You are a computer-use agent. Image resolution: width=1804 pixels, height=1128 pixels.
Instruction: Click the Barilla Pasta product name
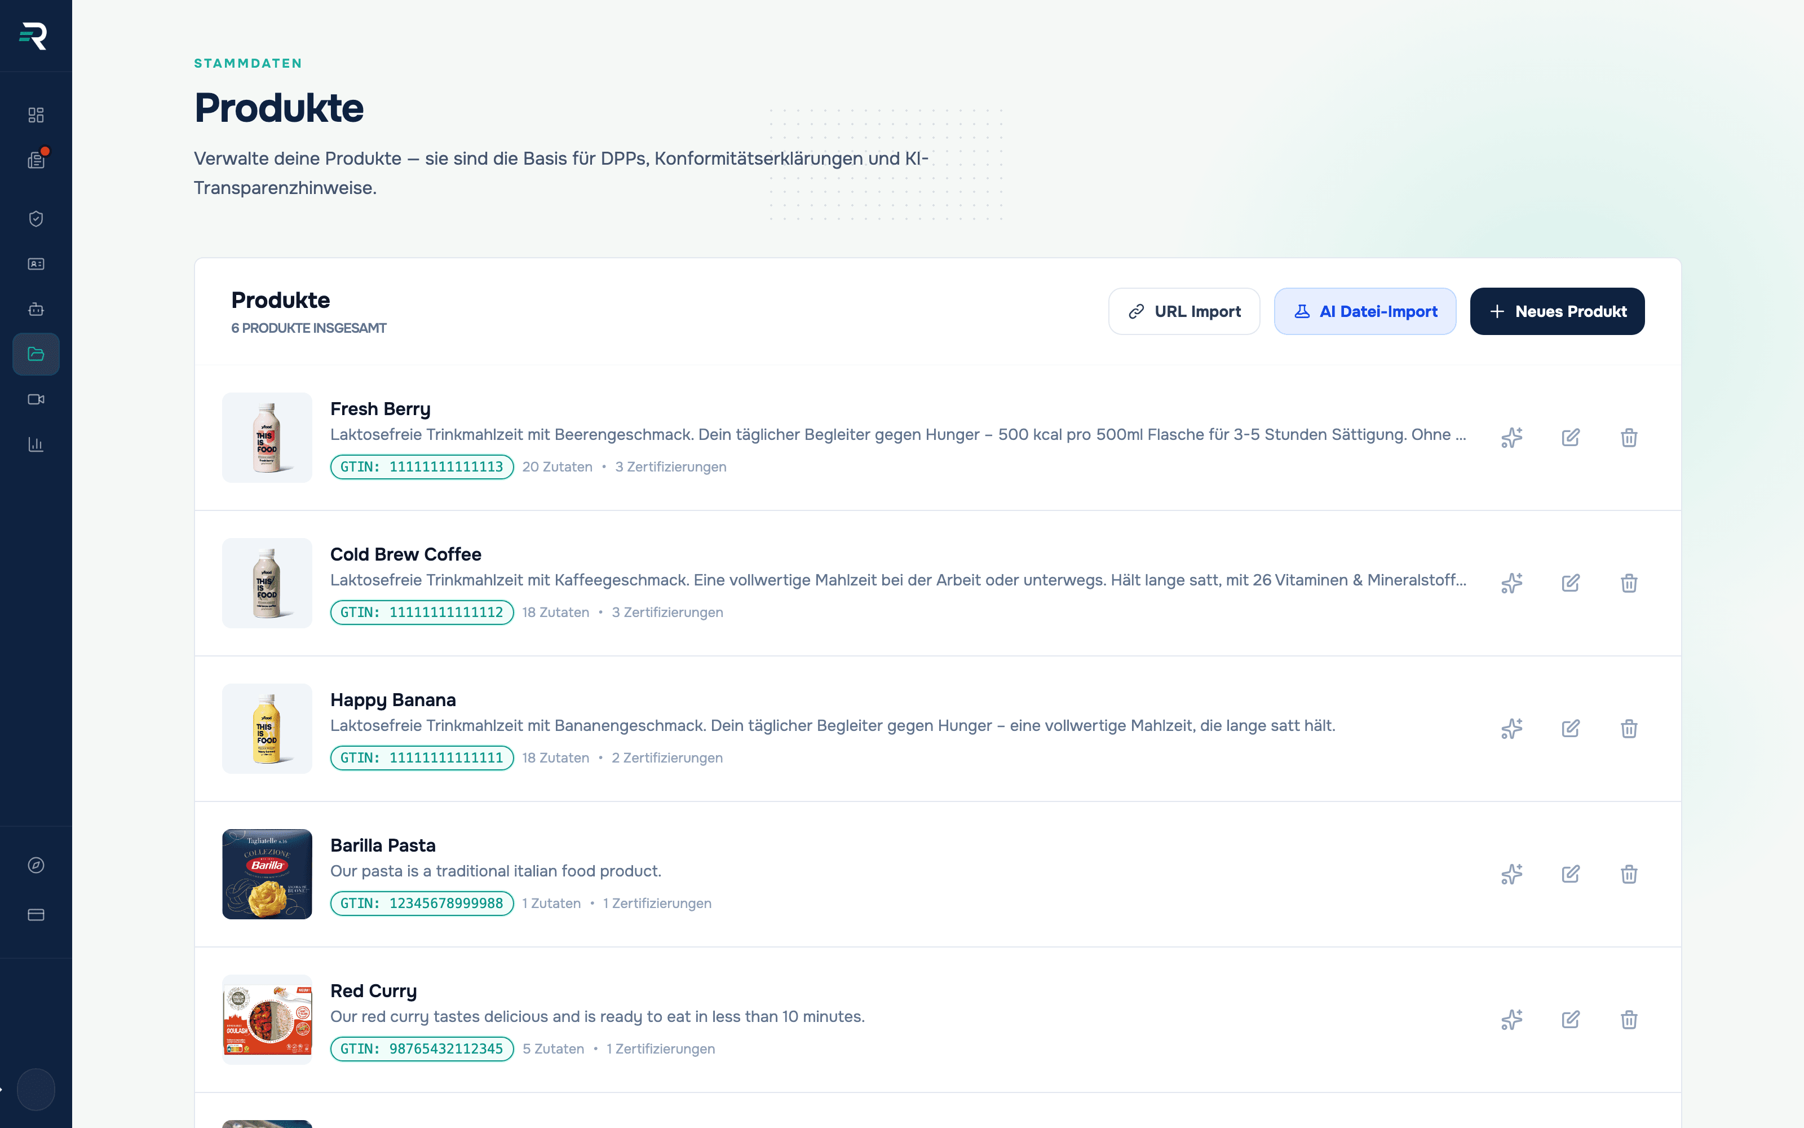click(x=382, y=845)
